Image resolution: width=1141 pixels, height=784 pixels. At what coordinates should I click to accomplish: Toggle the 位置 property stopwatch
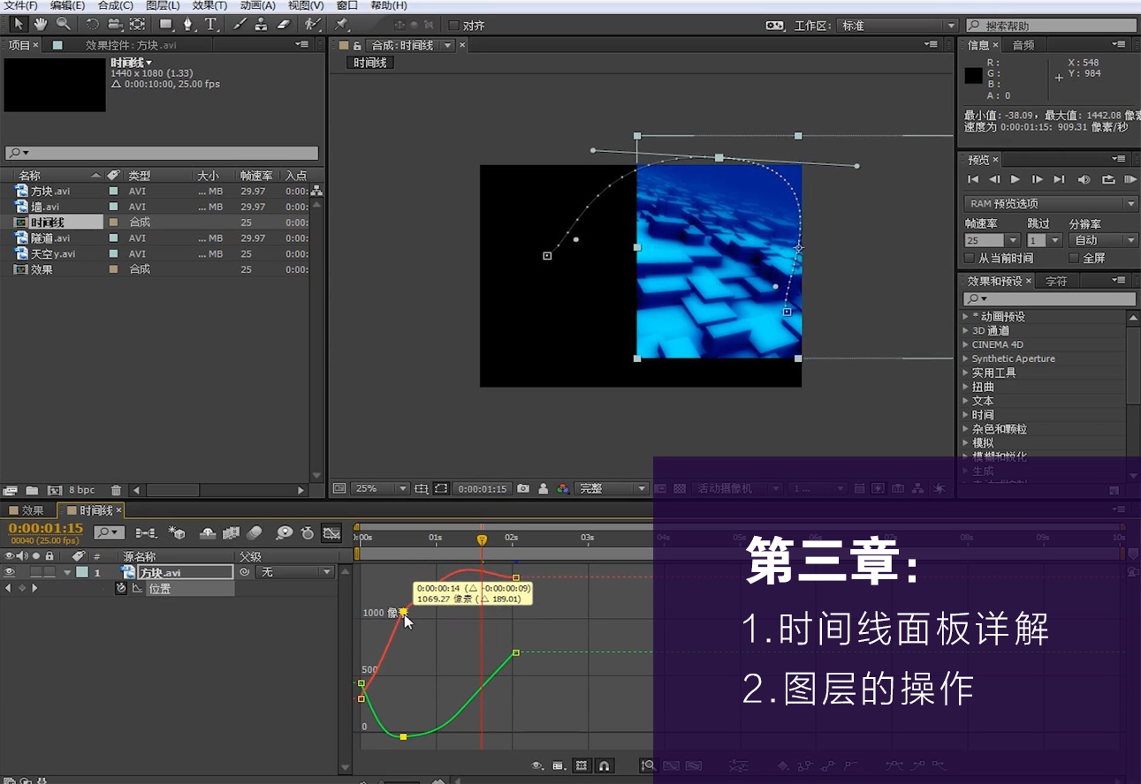point(121,588)
